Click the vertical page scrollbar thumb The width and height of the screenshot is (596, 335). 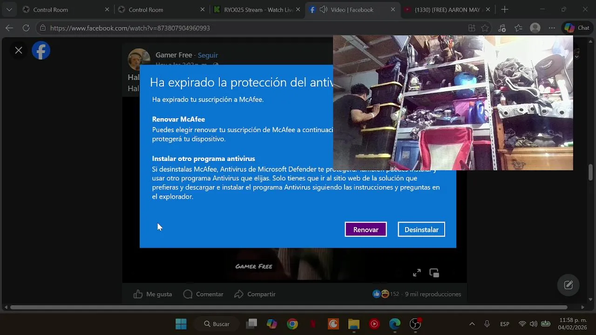(590, 172)
